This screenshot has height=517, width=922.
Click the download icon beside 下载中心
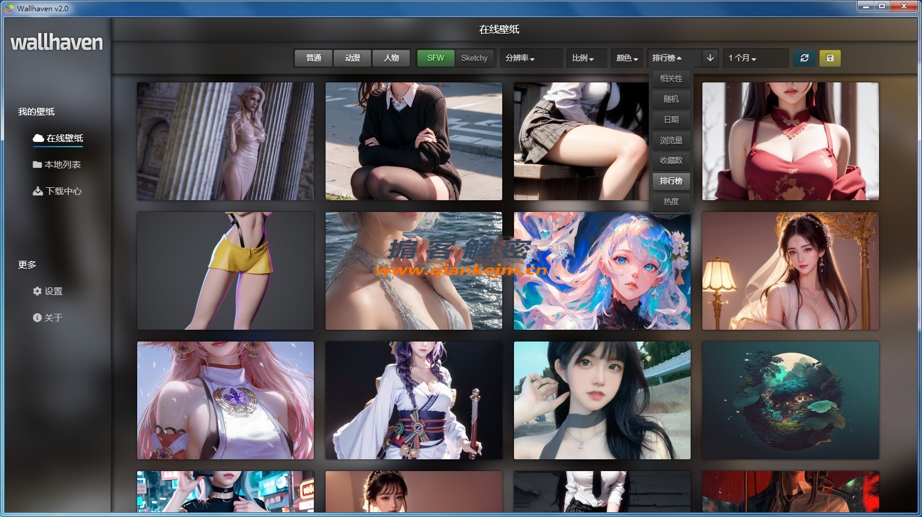(38, 191)
